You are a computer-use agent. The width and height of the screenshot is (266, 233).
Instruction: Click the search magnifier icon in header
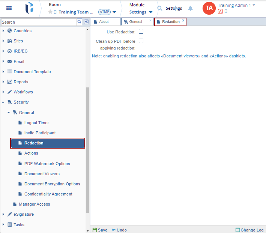pyautogui.click(x=160, y=8)
